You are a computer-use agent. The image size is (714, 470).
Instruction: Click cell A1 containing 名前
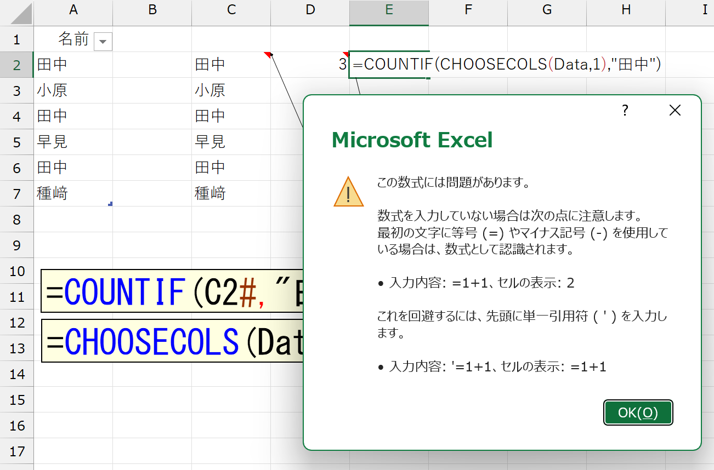[73, 39]
